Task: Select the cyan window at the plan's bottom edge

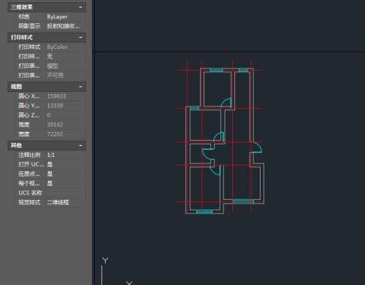Action: pyautogui.click(x=204, y=212)
